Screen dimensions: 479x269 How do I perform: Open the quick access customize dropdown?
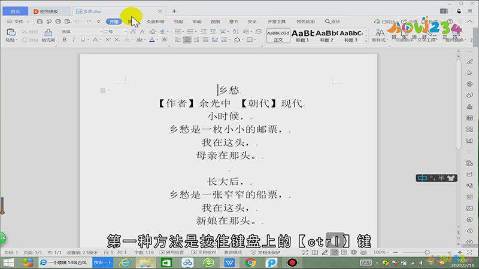98,22
